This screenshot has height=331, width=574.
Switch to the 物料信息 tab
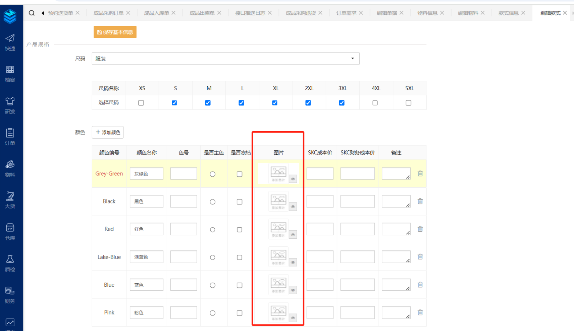(427, 13)
